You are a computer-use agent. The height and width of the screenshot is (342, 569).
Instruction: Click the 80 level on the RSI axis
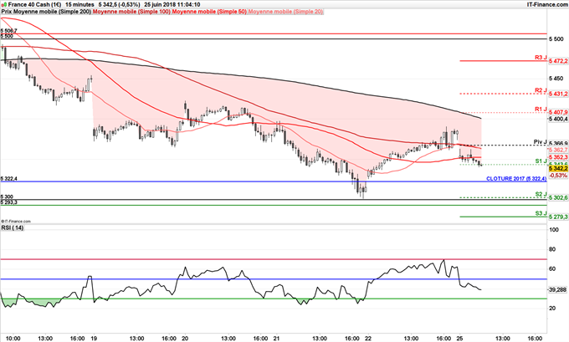point(552,249)
